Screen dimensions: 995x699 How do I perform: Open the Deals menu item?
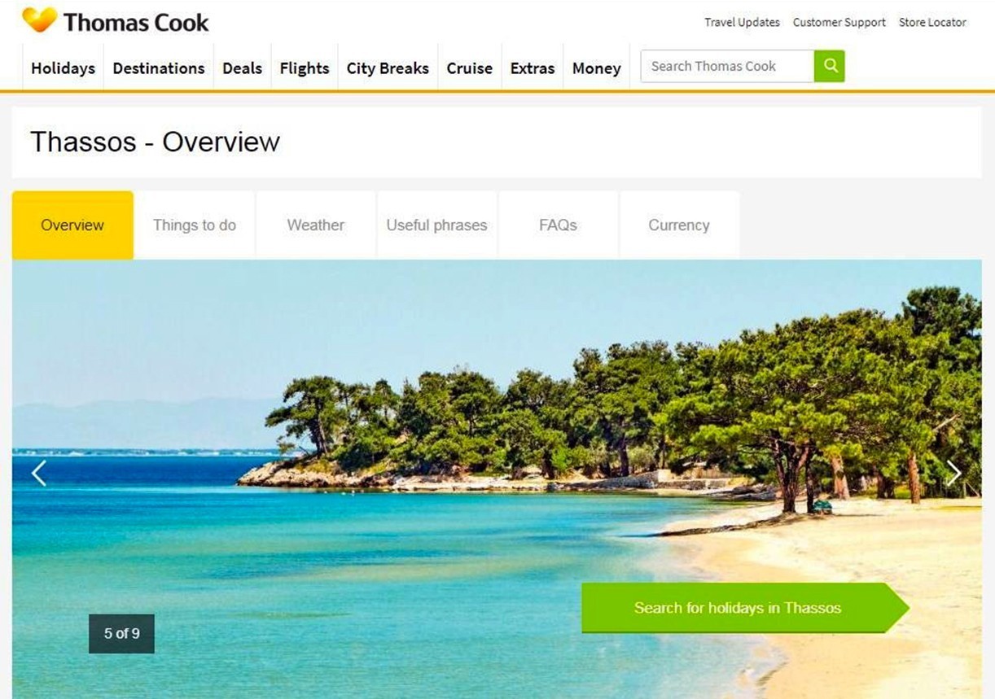pos(243,68)
